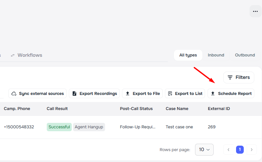Open the Test case one entry
Viewport: 262px width, 162px height.
point(179,127)
